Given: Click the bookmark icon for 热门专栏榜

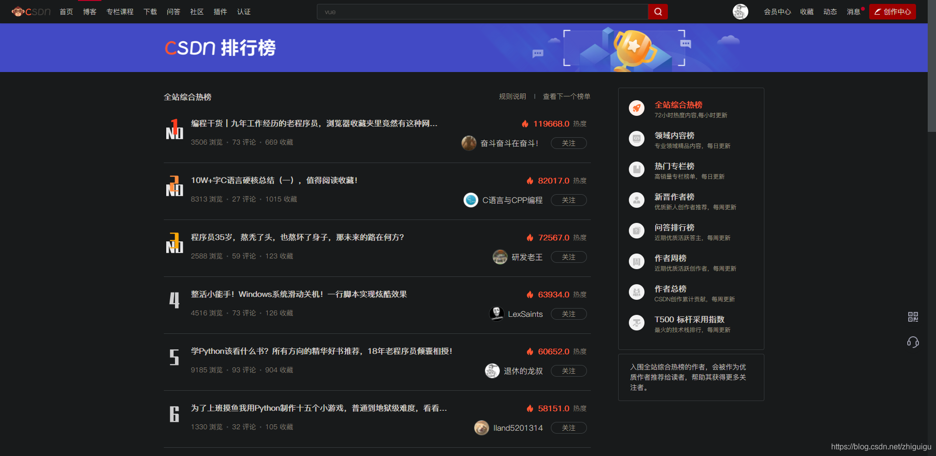Looking at the screenshot, I should pos(637,169).
